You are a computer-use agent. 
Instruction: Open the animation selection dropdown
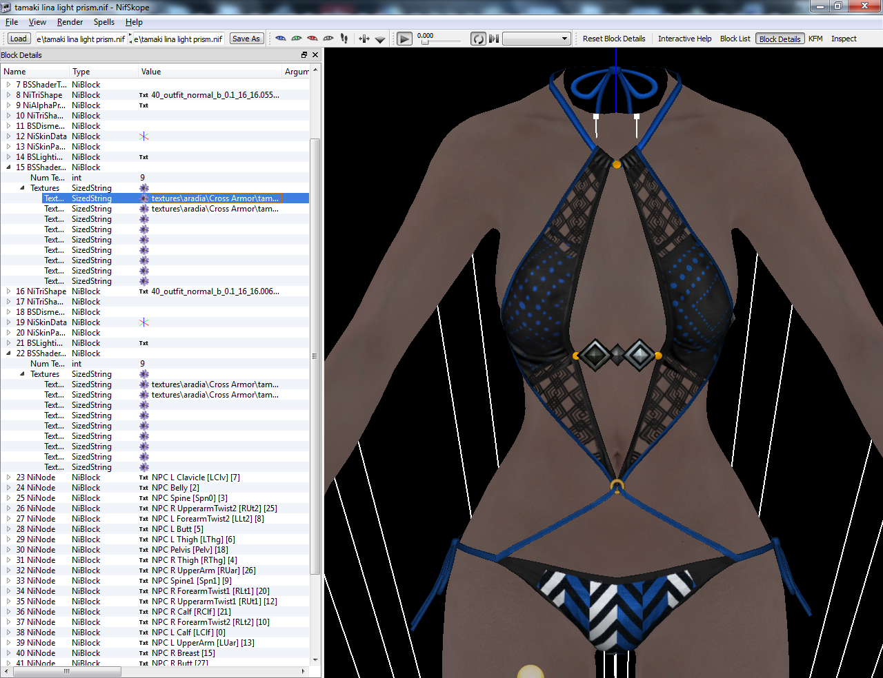tap(536, 39)
